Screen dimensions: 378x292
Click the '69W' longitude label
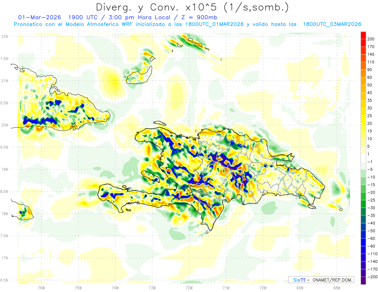click(300, 288)
